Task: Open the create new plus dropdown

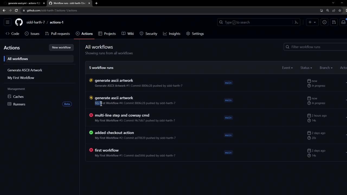Action: 312,22
